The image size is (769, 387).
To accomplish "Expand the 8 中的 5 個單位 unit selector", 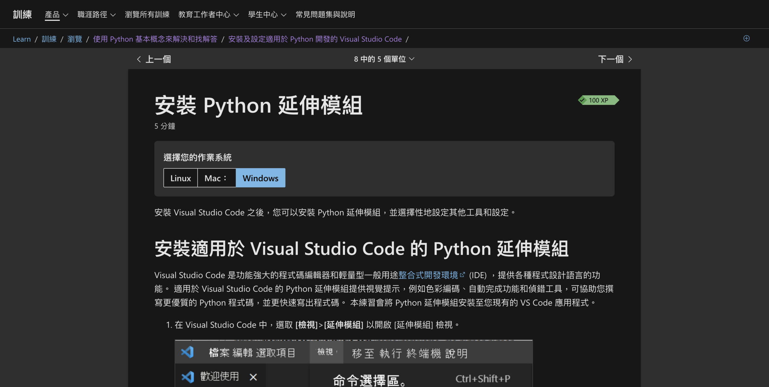I will pos(384,59).
